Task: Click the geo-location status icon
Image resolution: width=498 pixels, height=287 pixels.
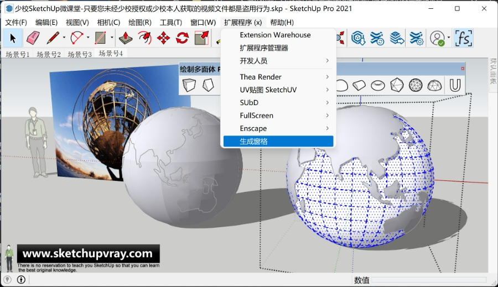Action: (x=7, y=279)
